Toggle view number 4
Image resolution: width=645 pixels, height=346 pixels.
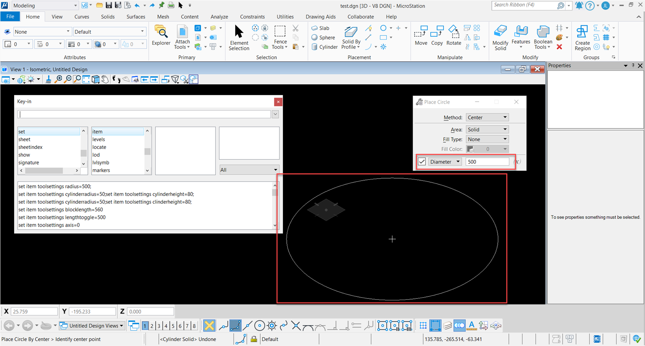(x=166, y=326)
